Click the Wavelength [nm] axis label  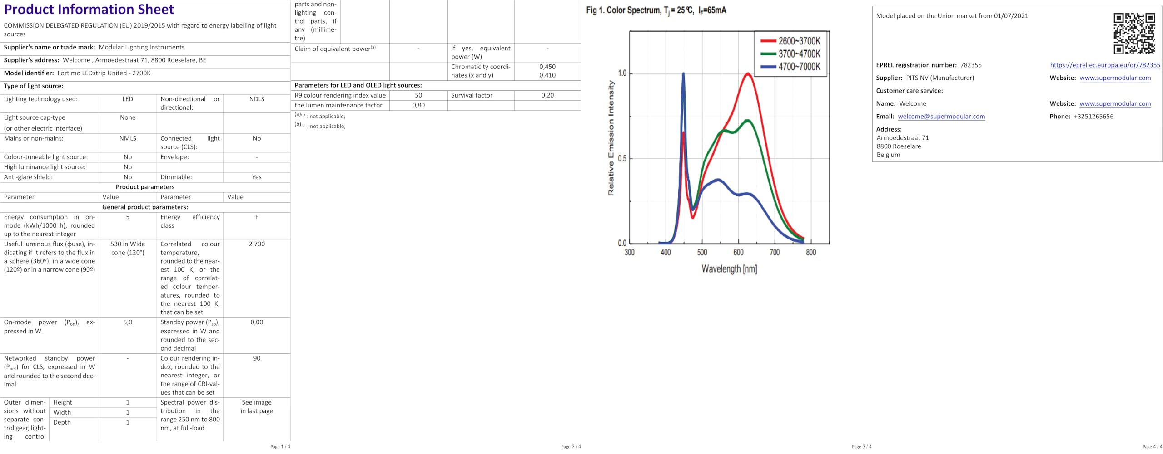(729, 269)
